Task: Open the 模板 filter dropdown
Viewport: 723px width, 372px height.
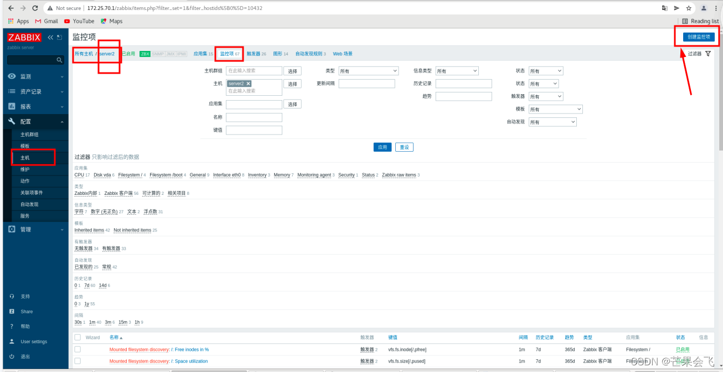Action: 555,109
